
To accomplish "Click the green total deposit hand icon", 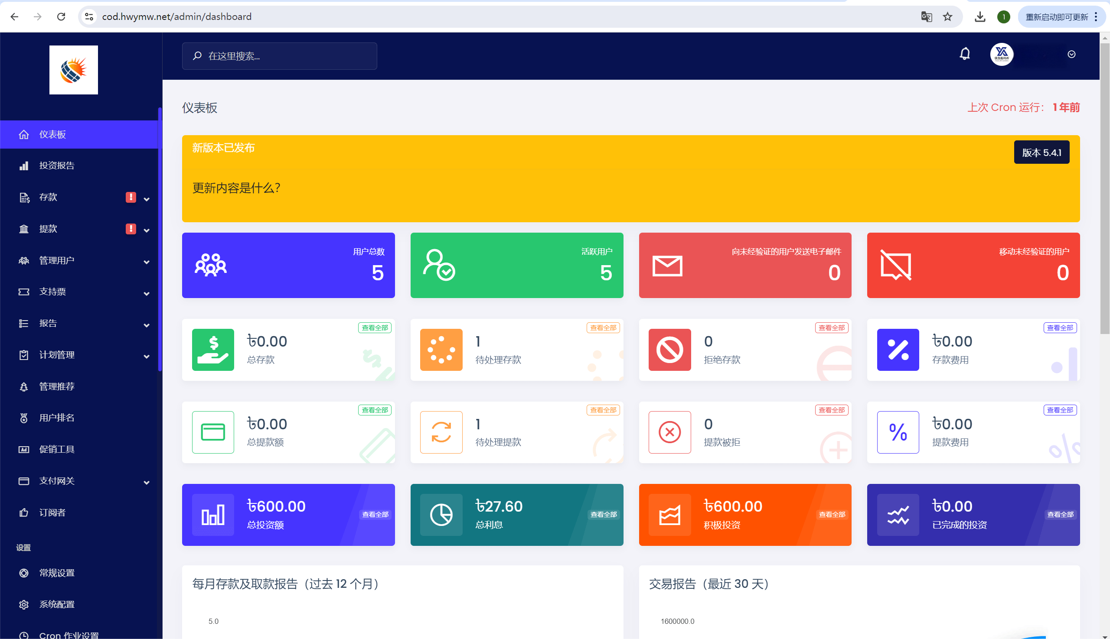I will coord(213,350).
